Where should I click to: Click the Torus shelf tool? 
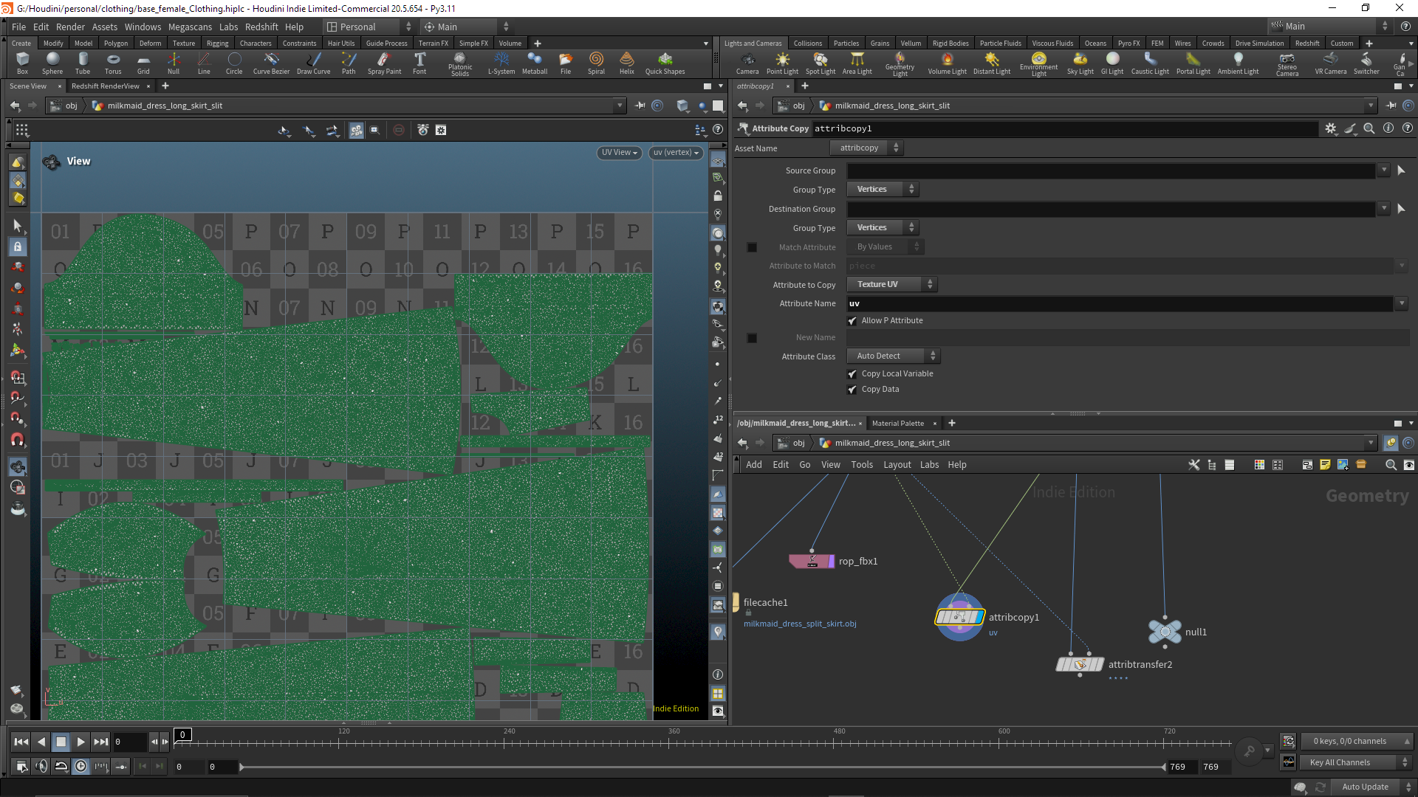[113, 63]
